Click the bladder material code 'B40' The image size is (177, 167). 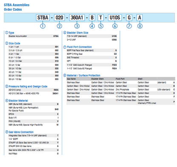[x=57, y=109]
